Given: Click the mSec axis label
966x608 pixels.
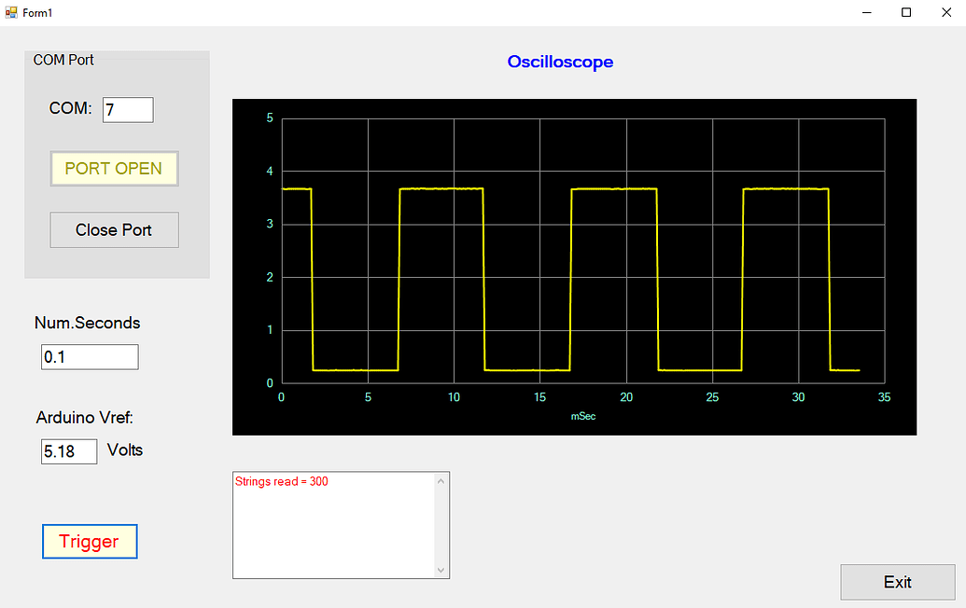Looking at the screenshot, I should pos(582,416).
